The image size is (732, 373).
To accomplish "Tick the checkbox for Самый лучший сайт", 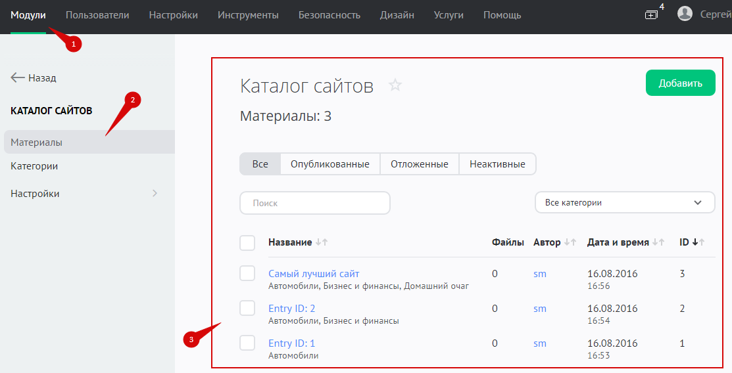I will [x=247, y=274].
